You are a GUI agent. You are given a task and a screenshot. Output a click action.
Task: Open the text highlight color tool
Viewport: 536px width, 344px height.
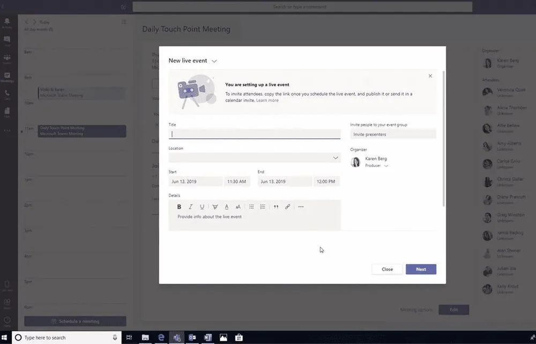pos(215,207)
